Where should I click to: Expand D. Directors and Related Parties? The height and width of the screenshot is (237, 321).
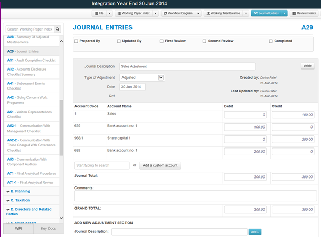(x=29, y=212)
